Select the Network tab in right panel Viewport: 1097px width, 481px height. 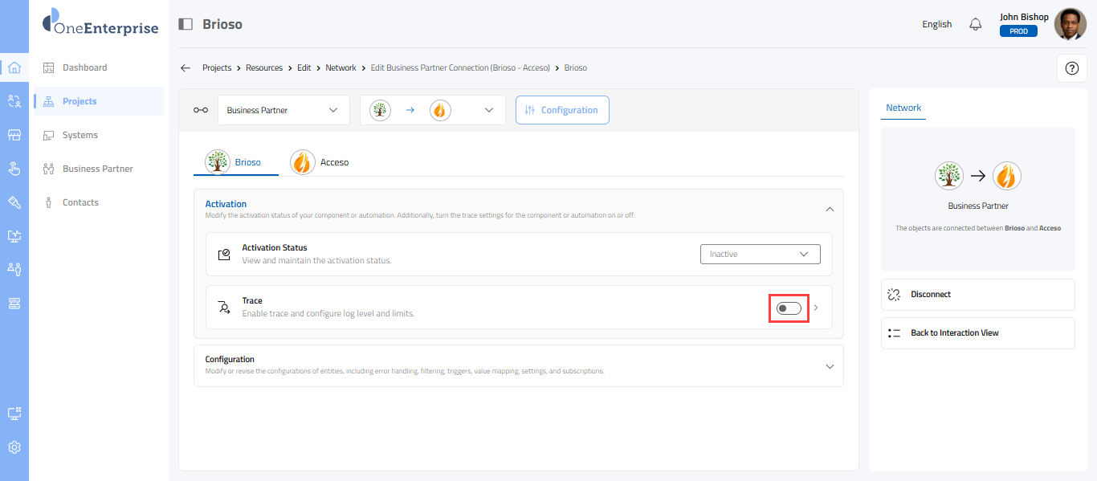[903, 108]
